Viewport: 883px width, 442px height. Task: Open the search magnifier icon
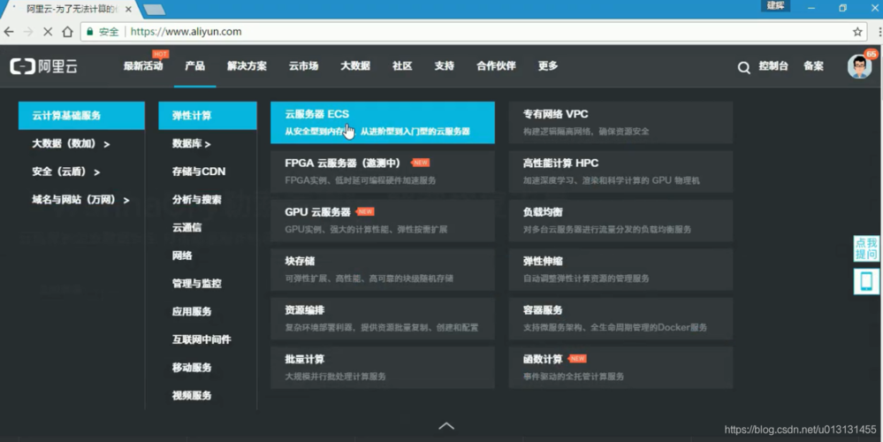pos(744,67)
